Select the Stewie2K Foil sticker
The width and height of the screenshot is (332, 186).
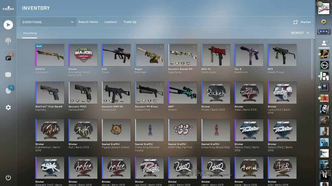pos(50,168)
